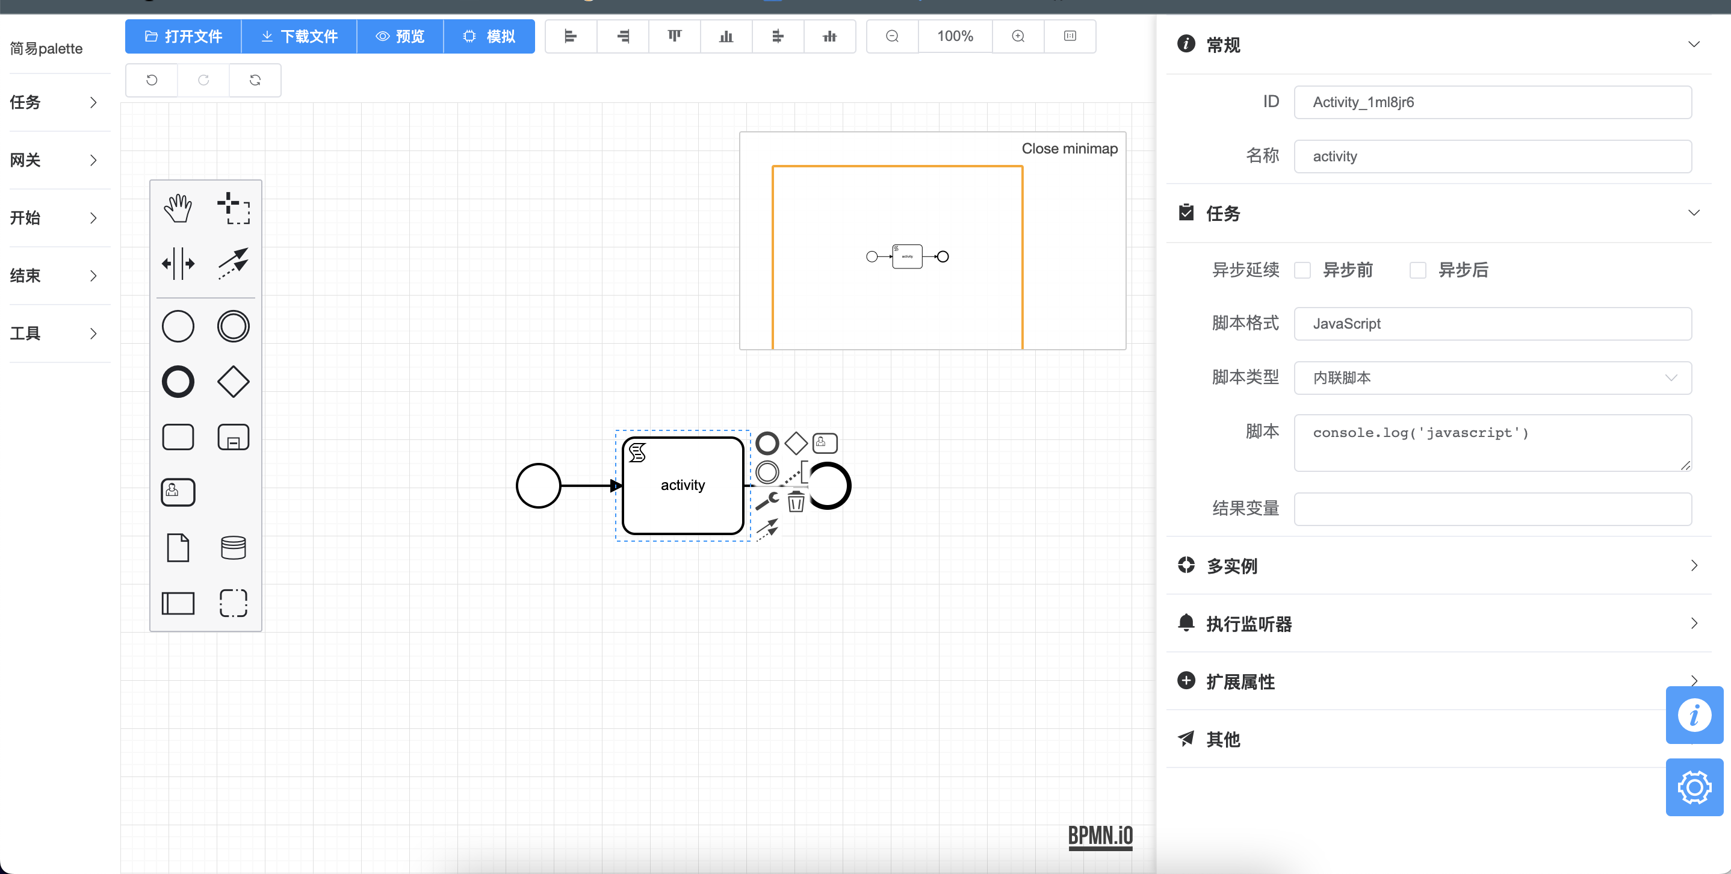Expand the 其他 section
Screen dimensions: 1731x874
pyautogui.click(x=1438, y=739)
